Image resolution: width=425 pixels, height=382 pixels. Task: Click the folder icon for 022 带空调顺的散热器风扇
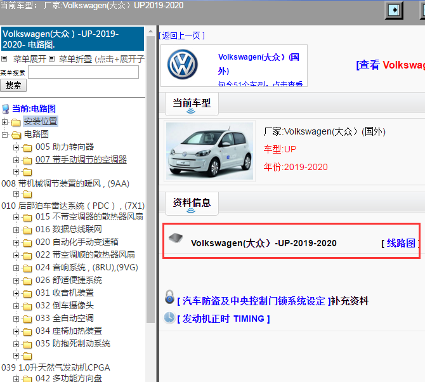point(27,255)
